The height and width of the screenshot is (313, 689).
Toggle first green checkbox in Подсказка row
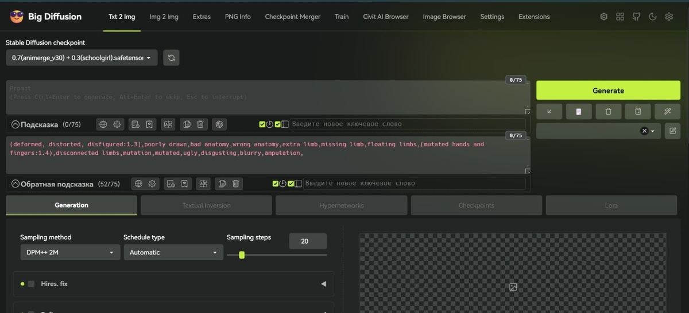(x=262, y=124)
